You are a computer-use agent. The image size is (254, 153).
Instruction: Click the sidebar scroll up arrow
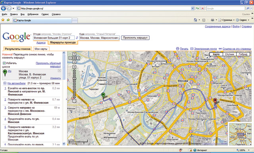pos(64,53)
